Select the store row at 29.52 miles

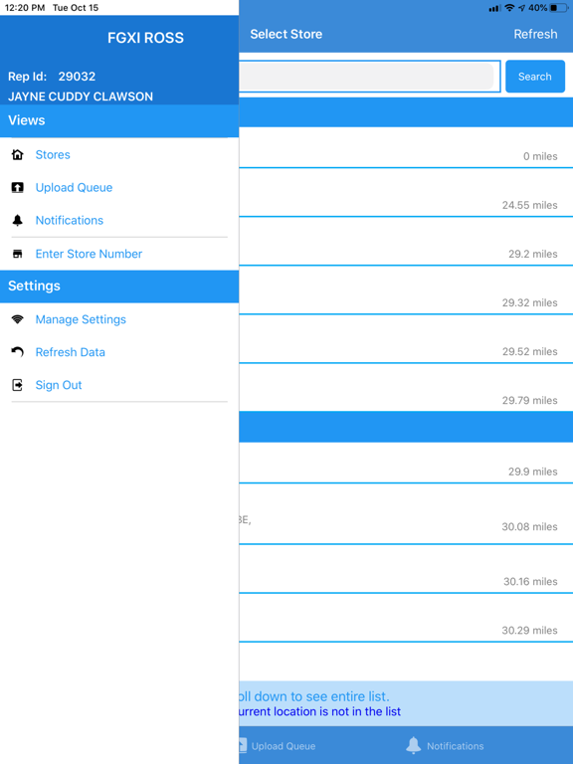click(406, 339)
